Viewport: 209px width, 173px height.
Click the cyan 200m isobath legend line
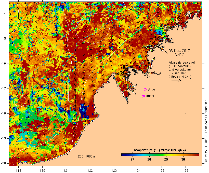click(82, 159)
